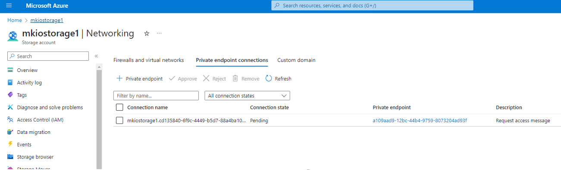Viewport: 561px width, 170px height.
Task: Click the magnifier icon in sidebar search
Action: coord(13,56)
